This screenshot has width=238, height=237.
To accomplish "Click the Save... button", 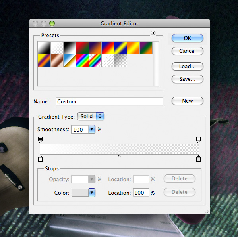I will (x=188, y=79).
